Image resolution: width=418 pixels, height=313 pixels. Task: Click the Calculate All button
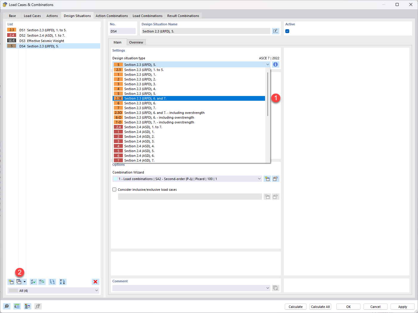point(320,307)
